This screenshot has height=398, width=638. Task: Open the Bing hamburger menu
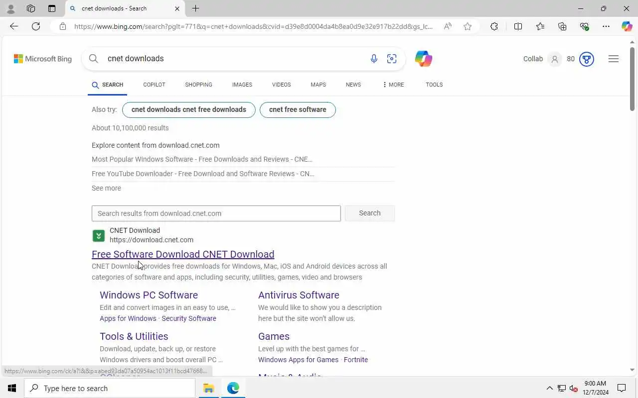pos(614,59)
